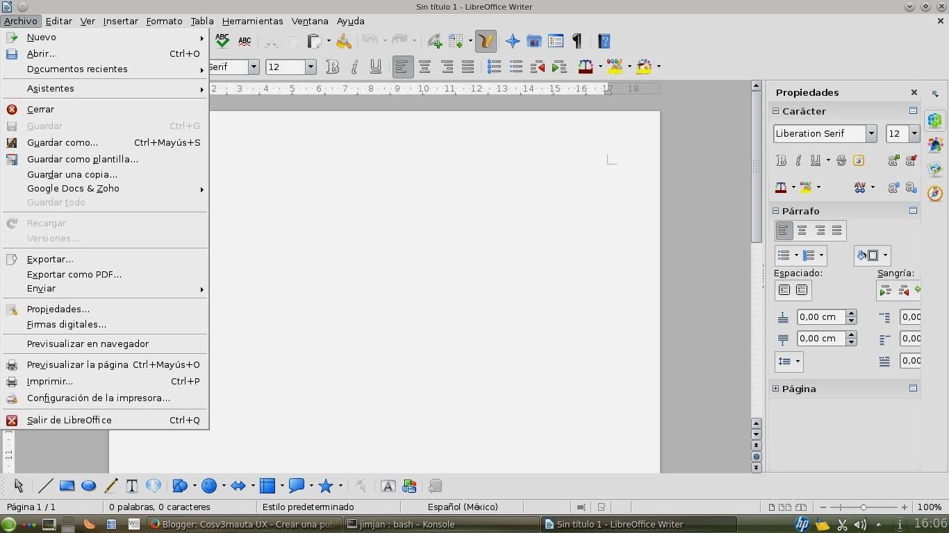Open Liberation Serif font dropdown in sidebar
Screen dimensions: 949x533
click(x=870, y=133)
